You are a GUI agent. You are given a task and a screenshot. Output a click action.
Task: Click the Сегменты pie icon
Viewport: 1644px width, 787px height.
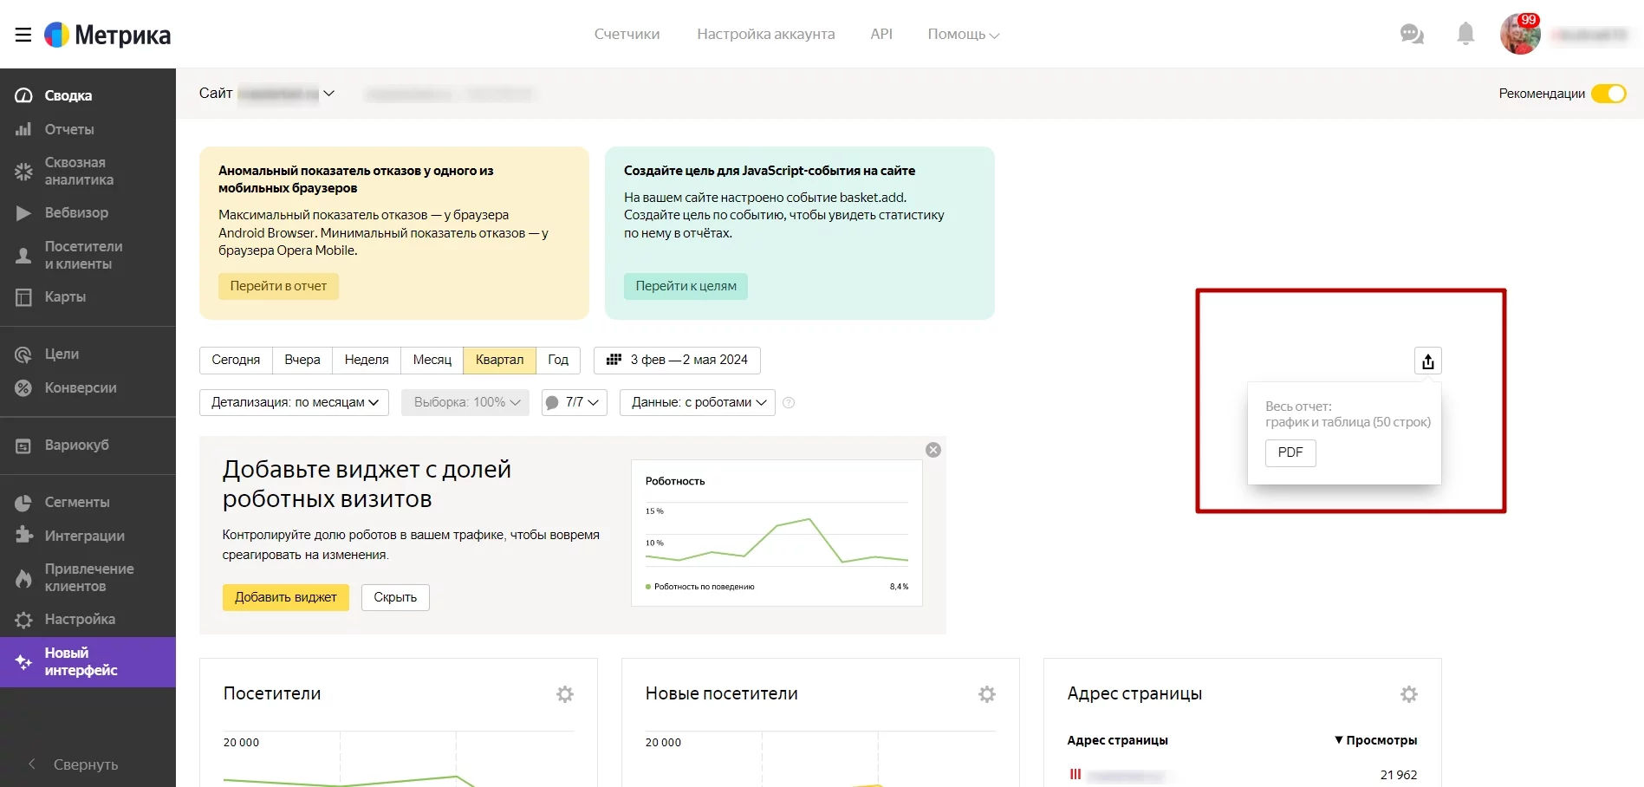pos(23,502)
